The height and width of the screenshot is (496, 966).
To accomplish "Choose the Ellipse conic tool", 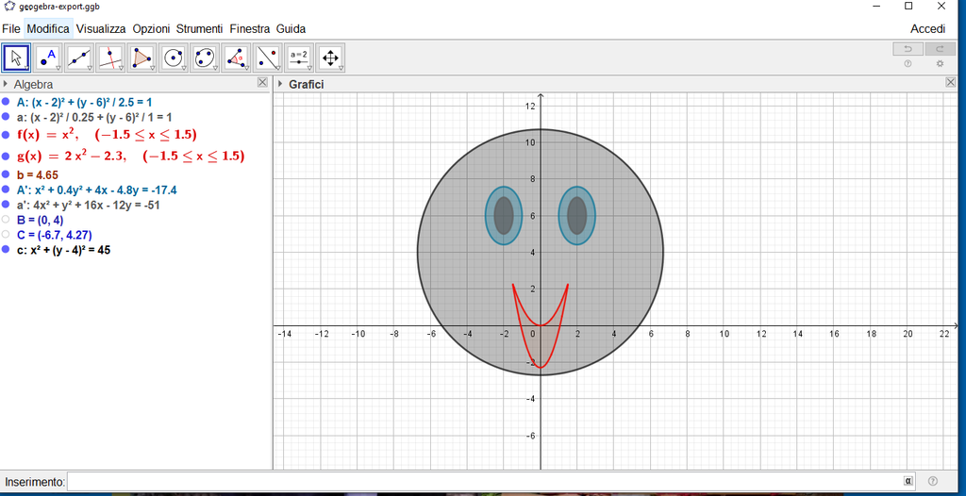I will point(205,58).
